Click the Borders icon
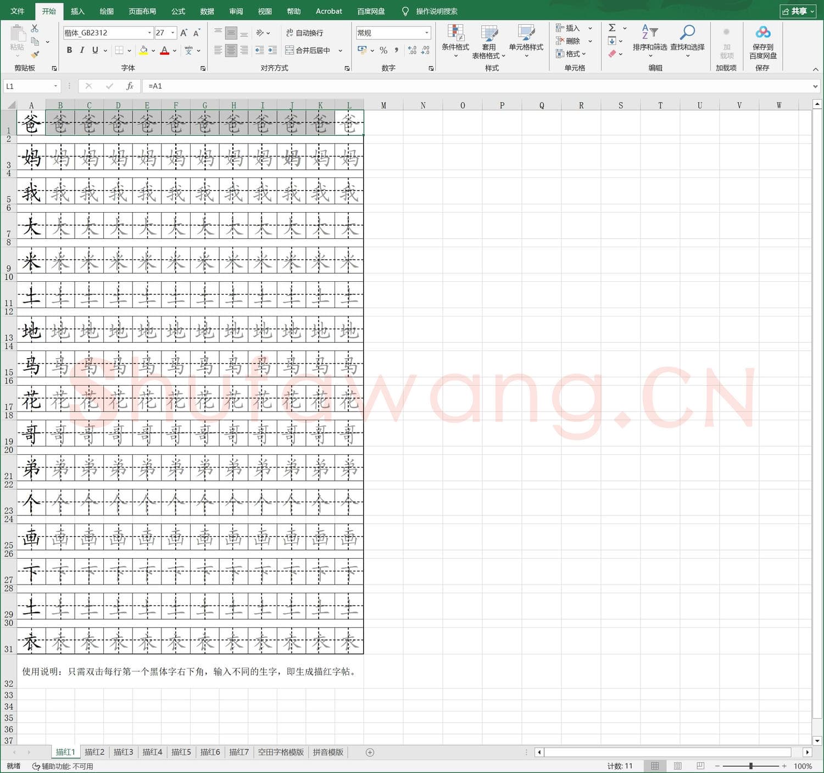 119,50
